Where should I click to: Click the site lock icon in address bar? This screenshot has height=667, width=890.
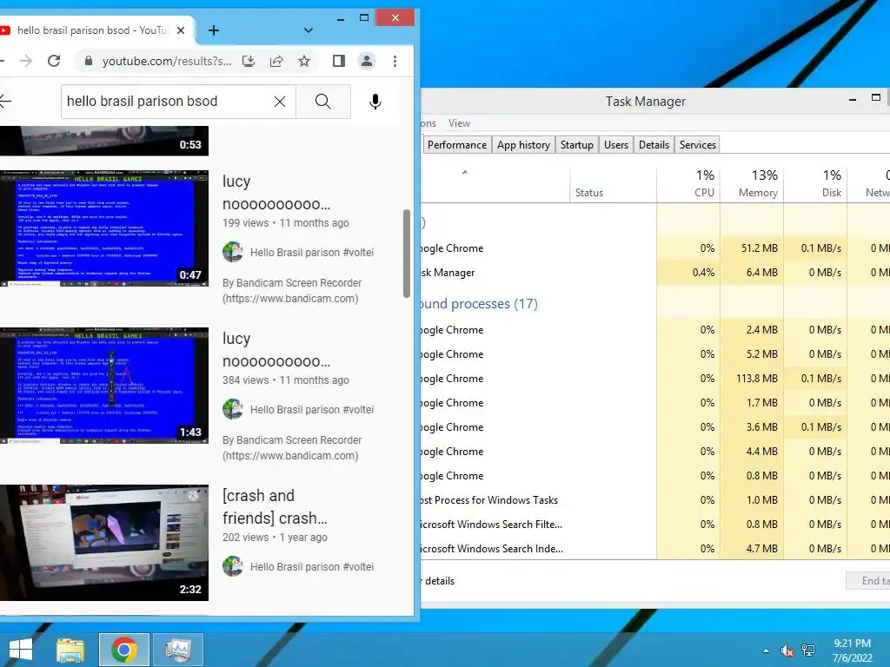click(89, 61)
